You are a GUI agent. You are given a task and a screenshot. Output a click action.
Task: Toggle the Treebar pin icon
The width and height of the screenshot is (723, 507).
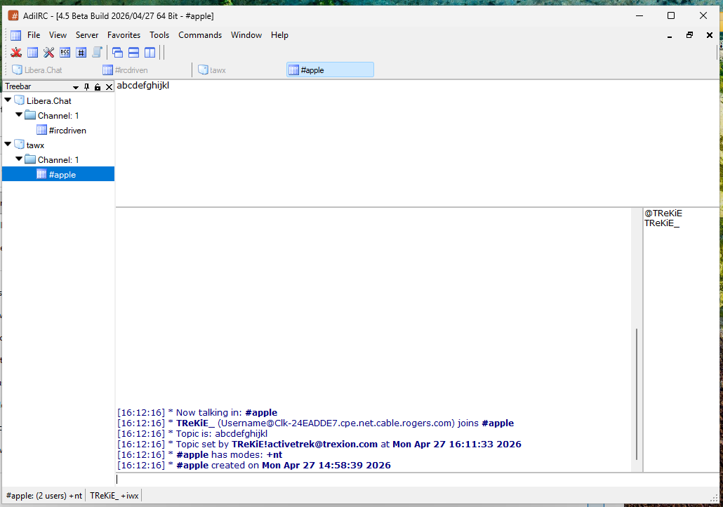coord(86,86)
